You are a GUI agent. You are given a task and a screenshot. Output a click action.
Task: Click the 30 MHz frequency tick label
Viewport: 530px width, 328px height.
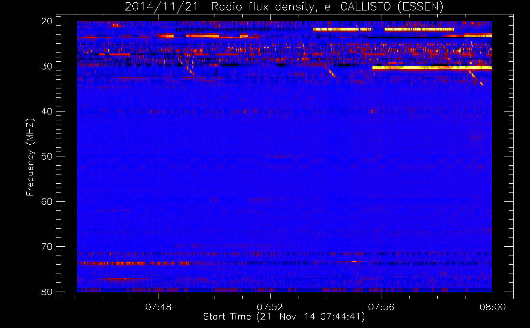click(47, 66)
